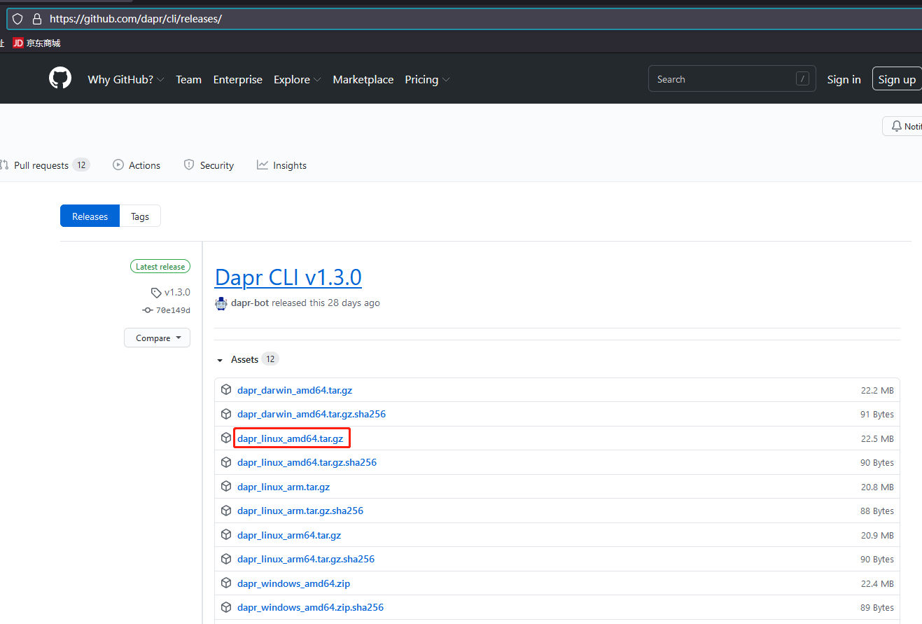
Task: Click the pull requests count badge 12
Action: 81,165
